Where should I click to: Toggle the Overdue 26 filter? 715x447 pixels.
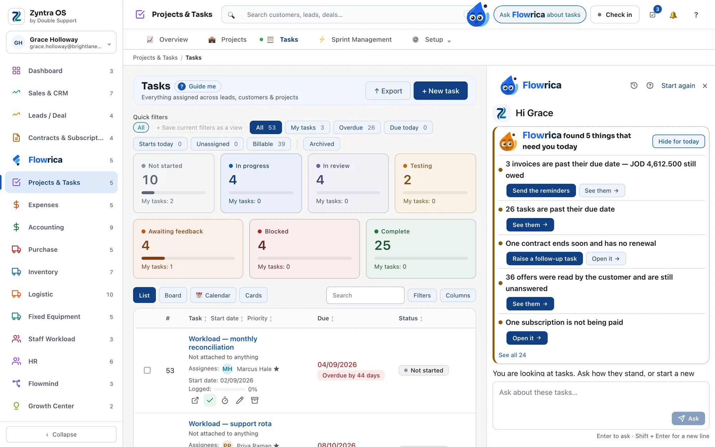tap(357, 128)
